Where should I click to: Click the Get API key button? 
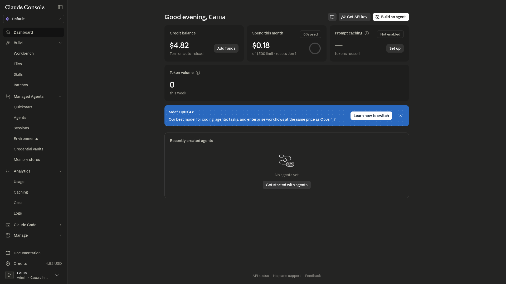coord(354,17)
